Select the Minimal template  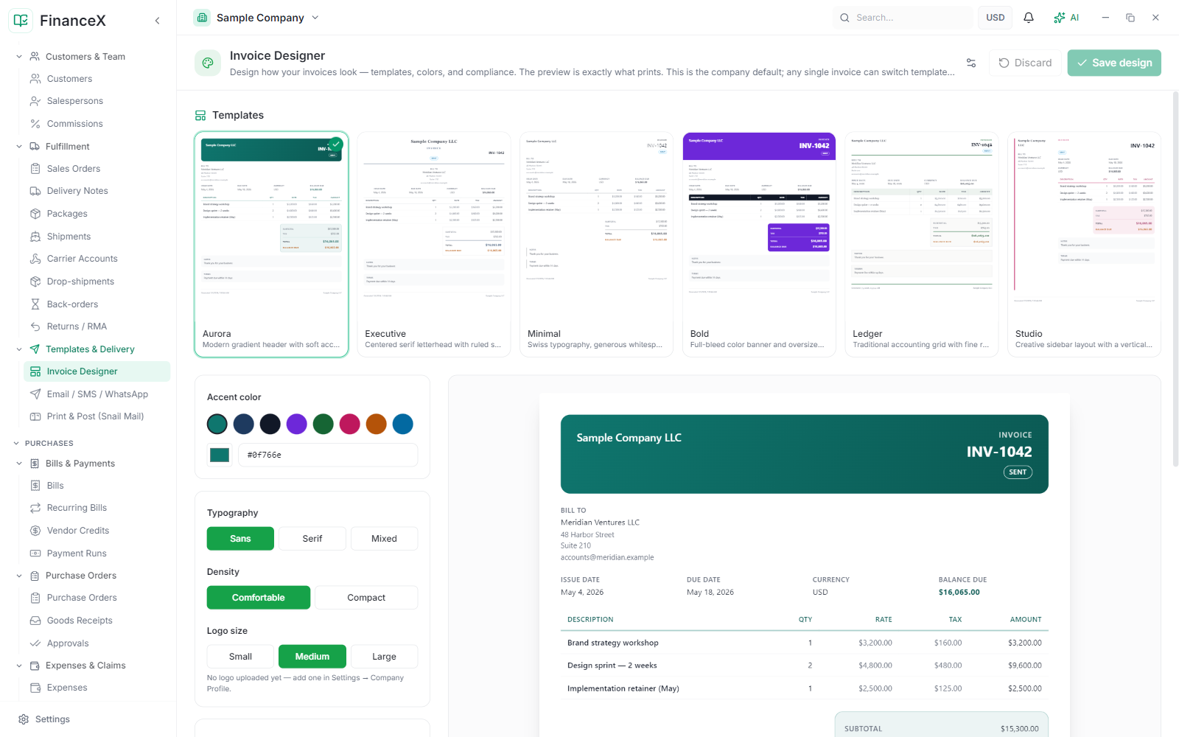click(597, 245)
